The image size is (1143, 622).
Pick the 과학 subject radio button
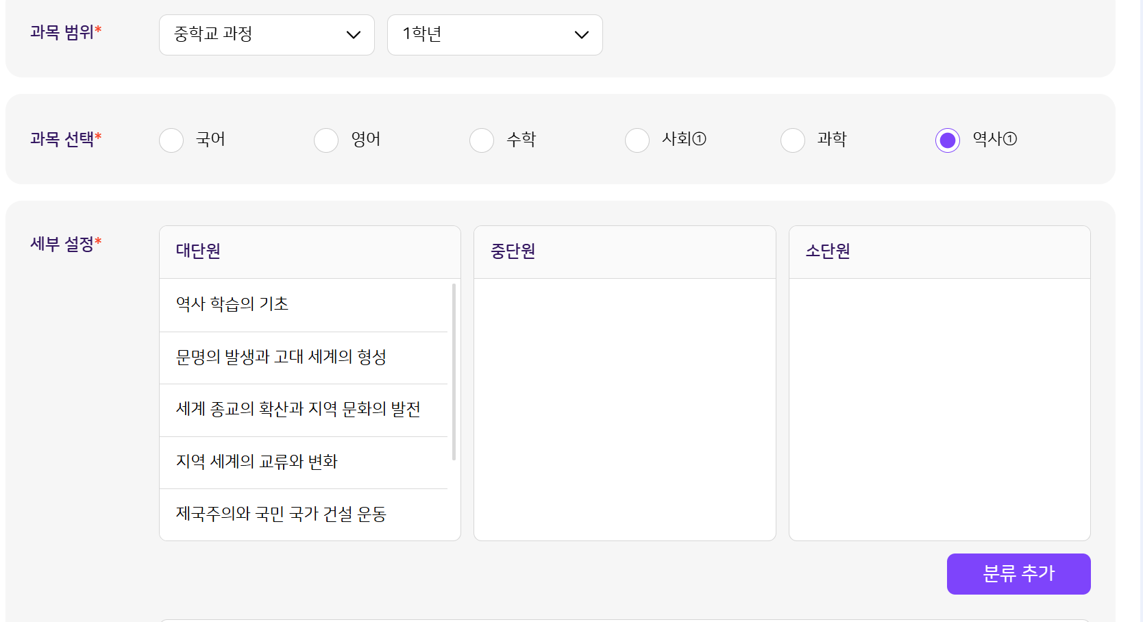[x=793, y=140]
